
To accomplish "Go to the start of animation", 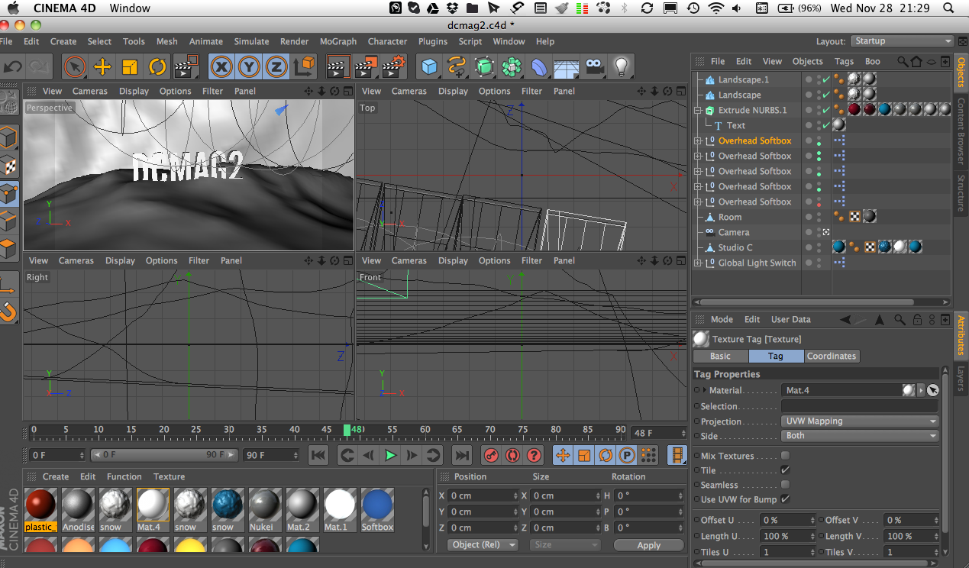I will tap(318, 455).
